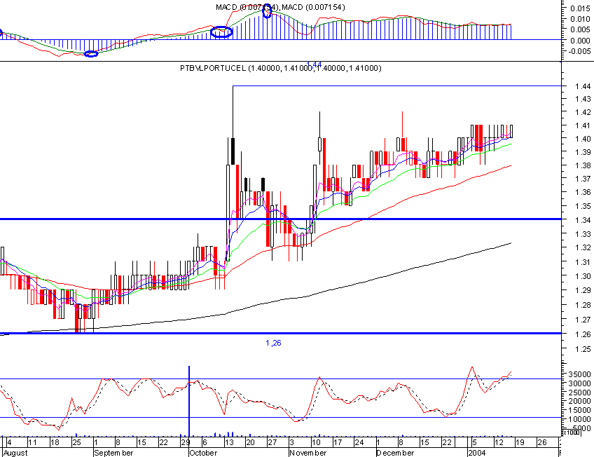The image size is (594, 457).
Task: Click 1.29 on the price axis
Action: click(583, 290)
